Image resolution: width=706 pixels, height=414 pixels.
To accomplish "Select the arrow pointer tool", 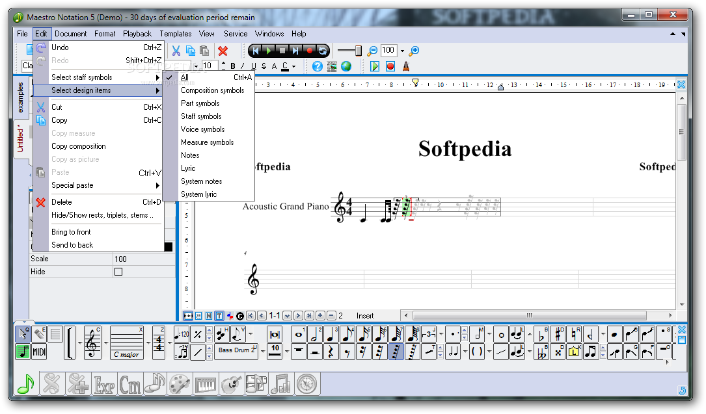I will tap(23, 334).
